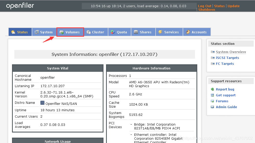Click the System Bogomips value 5193.62

(x=136, y=115)
